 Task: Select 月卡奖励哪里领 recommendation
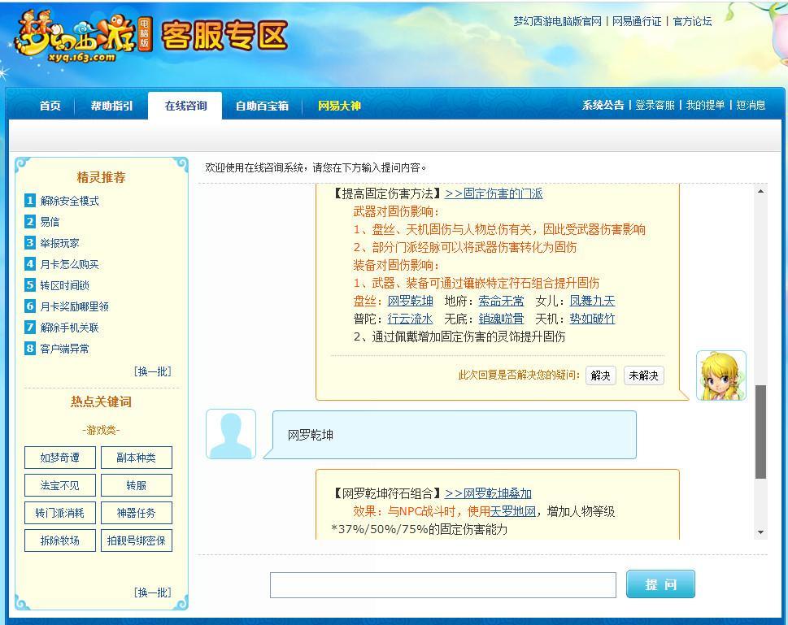[74, 306]
